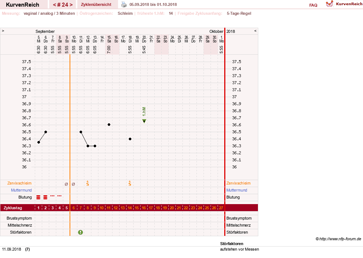363x258 pixels.
Task: Click the Schleim Östrogenzeichen value
Action: click(x=125, y=13)
